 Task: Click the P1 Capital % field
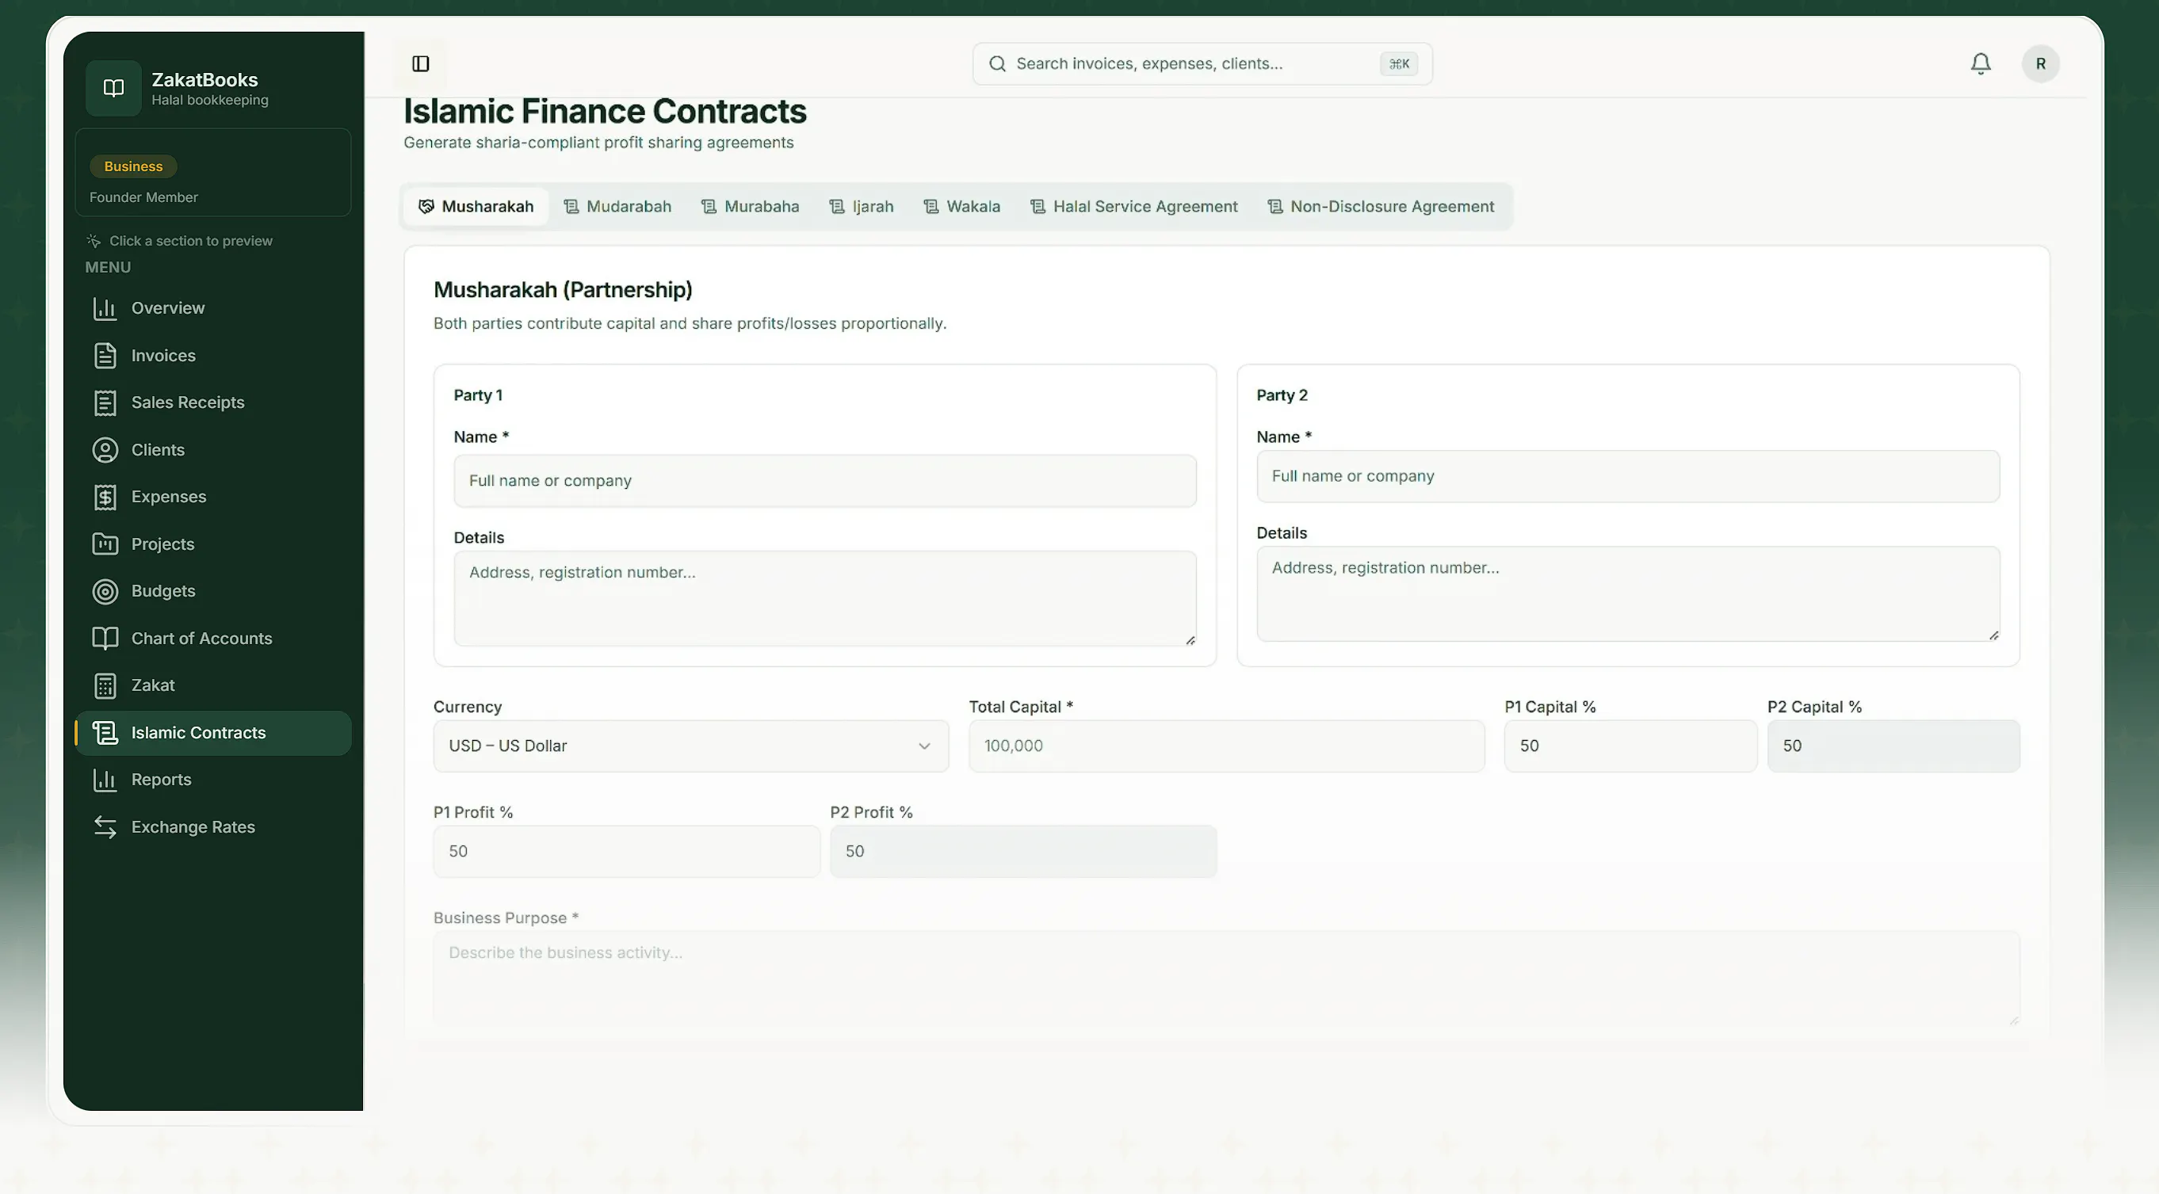click(1630, 746)
